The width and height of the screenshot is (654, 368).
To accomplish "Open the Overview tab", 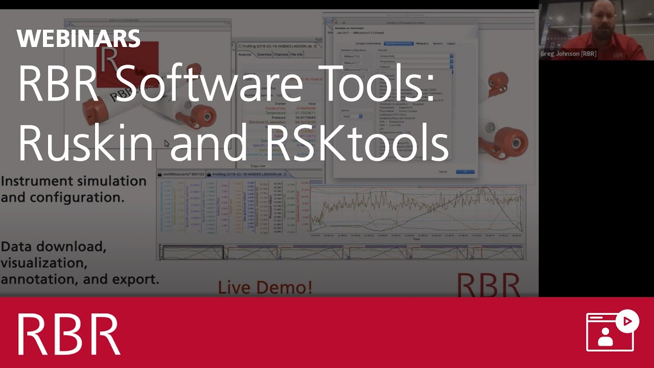I will tap(264, 54).
